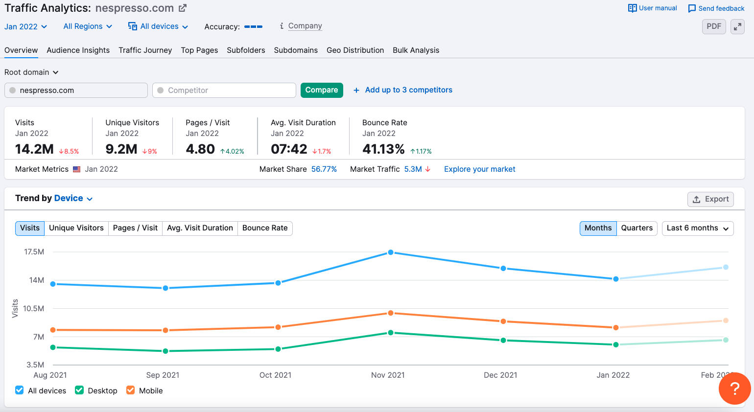Expand the All Regions dropdown

coord(87,26)
